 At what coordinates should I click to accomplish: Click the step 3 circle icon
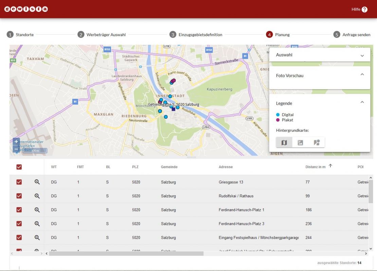(x=173, y=35)
